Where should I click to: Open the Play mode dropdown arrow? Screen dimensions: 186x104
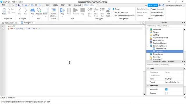pyautogui.click(x=62, y=16)
